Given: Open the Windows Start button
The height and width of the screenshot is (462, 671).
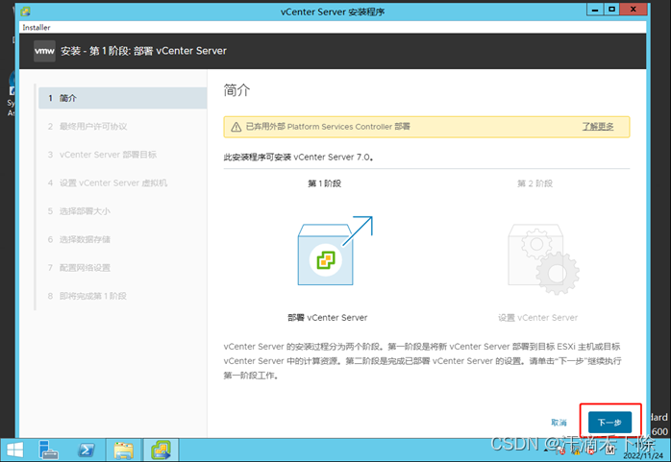Looking at the screenshot, I should coord(15,450).
